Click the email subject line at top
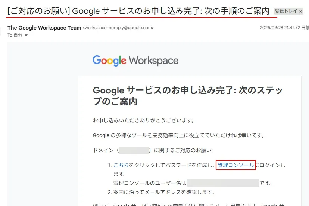This screenshot has height=206, width=309. click(138, 11)
